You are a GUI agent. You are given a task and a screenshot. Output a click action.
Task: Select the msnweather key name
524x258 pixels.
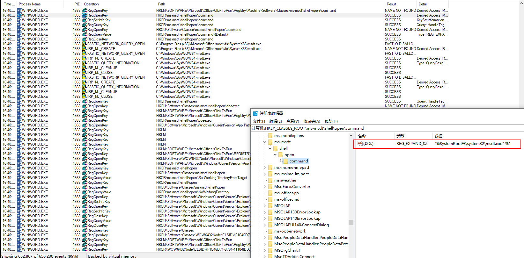pos(285,180)
